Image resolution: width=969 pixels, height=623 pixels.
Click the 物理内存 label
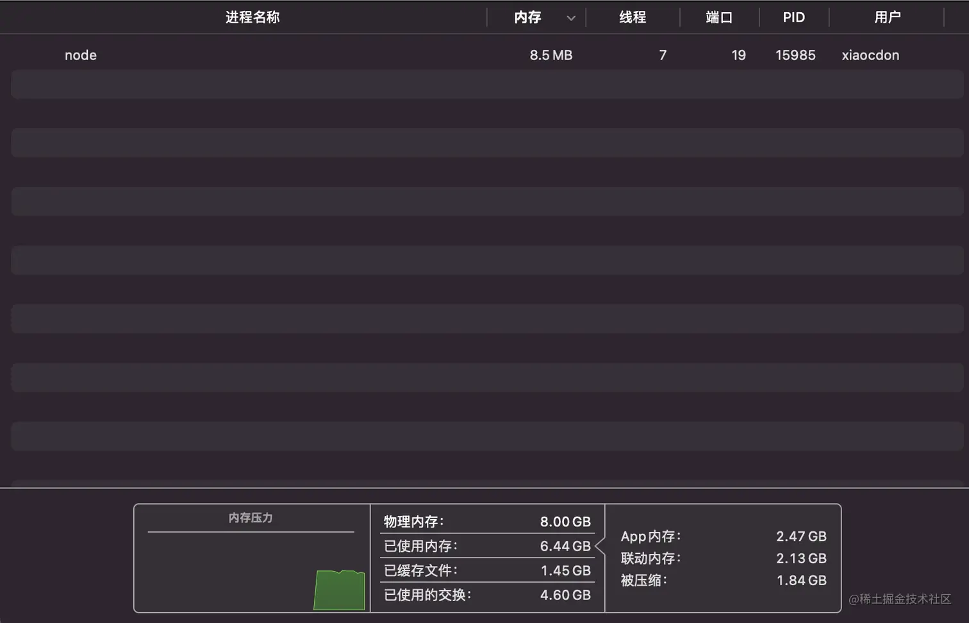414,522
